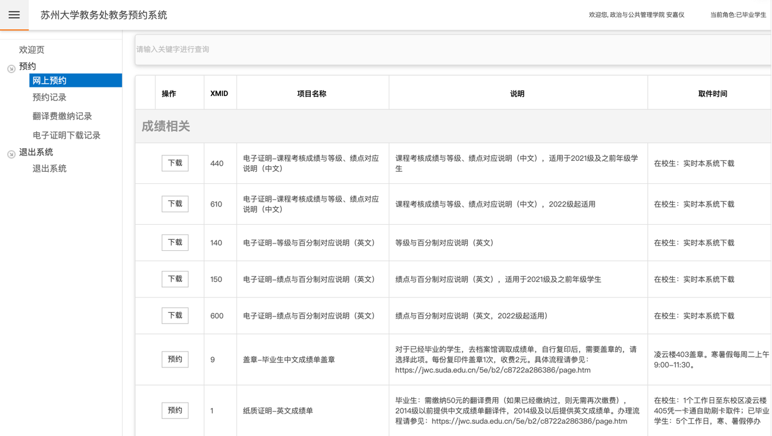
Task: Focus the keyword search input field
Action: (450, 49)
